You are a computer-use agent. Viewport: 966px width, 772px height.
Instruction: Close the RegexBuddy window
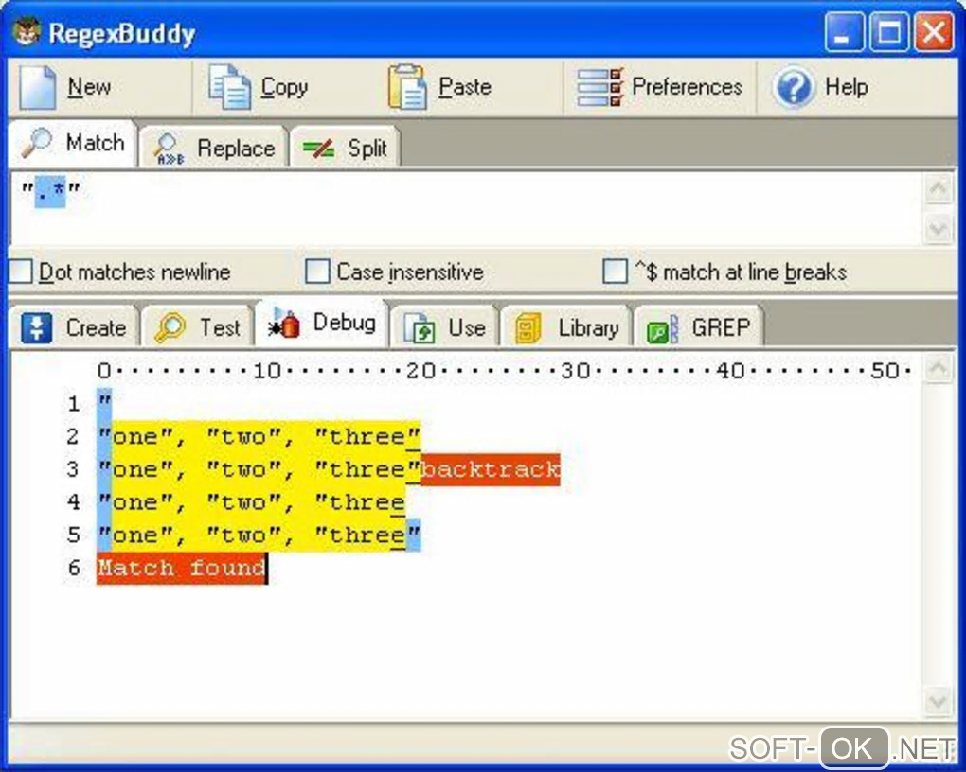(x=934, y=31)
